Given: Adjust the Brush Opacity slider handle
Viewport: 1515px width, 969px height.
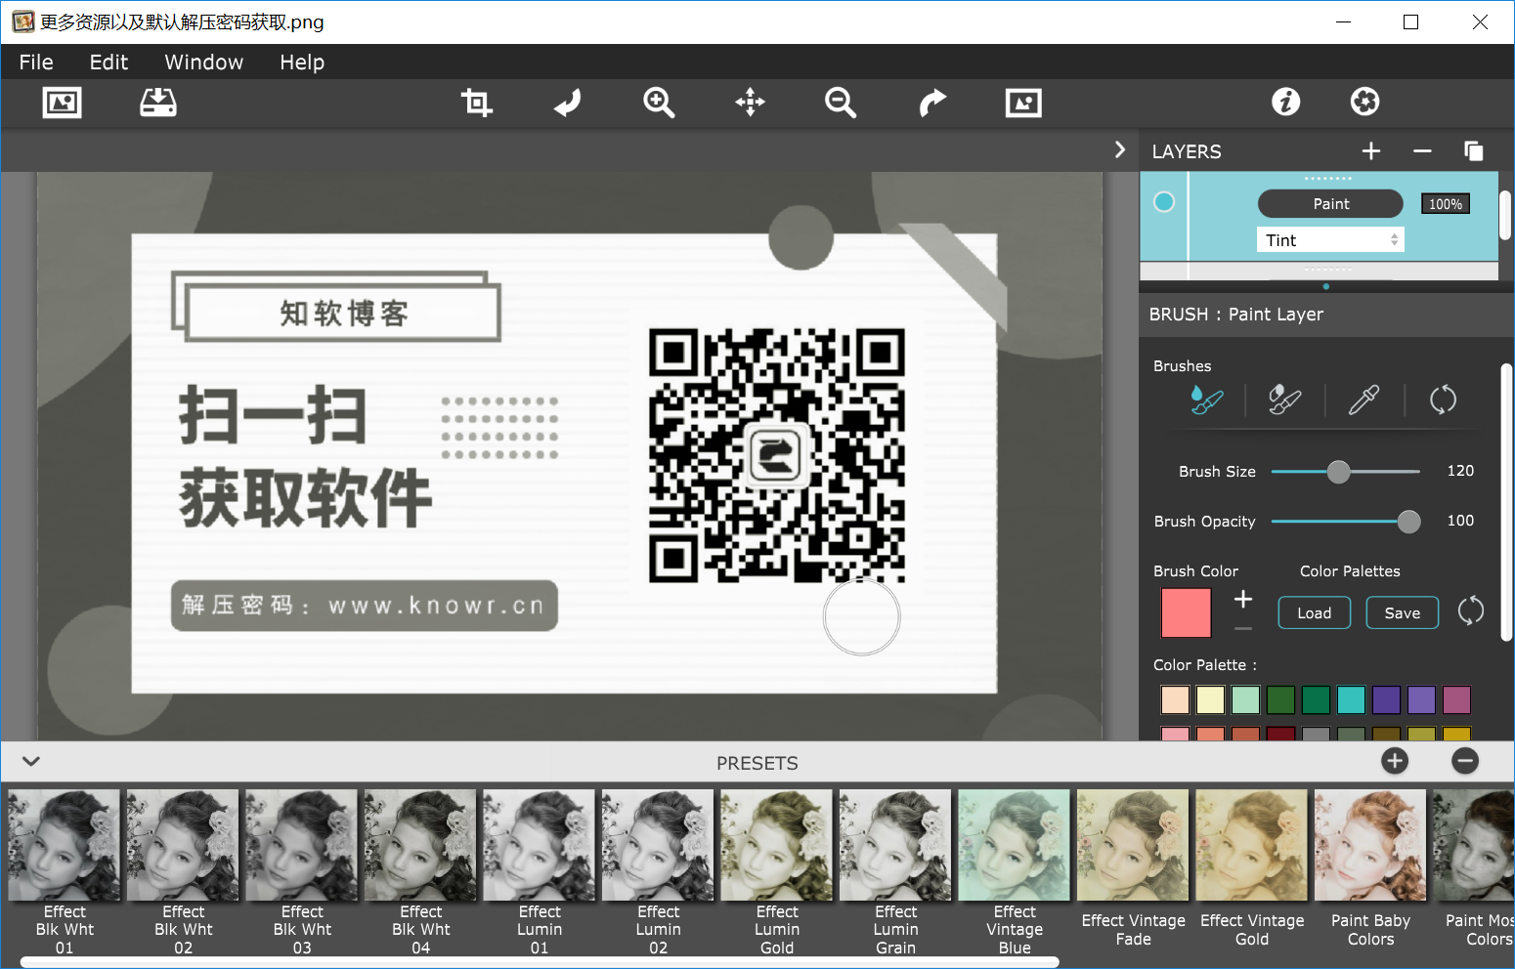Looking at the screenshot, I should 1408,522.
